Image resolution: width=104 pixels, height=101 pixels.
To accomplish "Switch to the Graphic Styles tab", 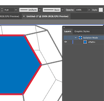I will pos(82,31).
